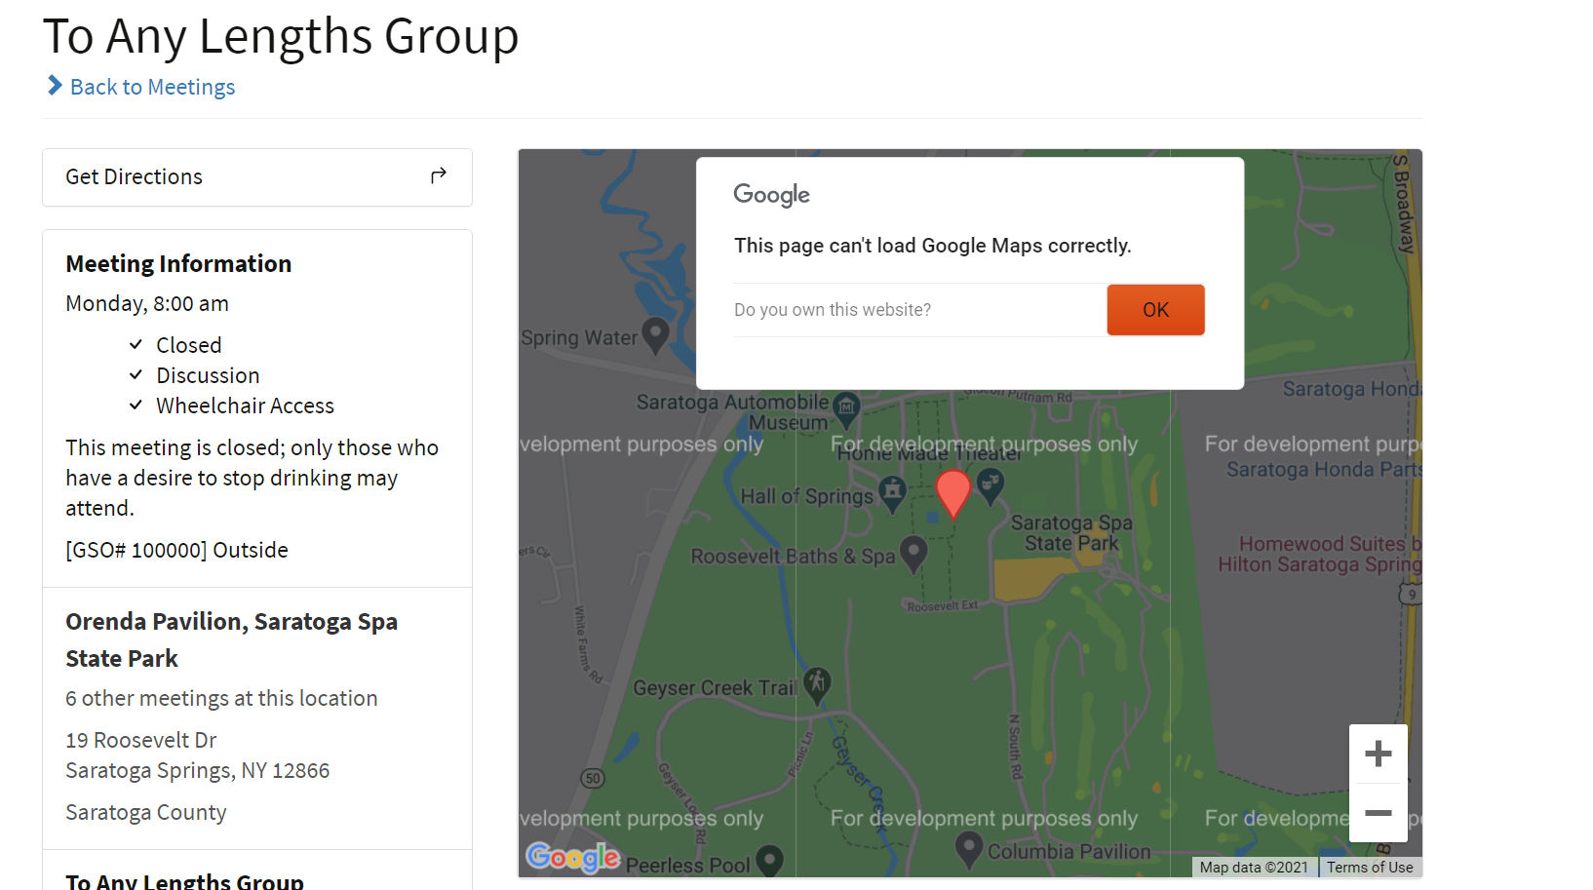Zoom in on the map with plus button
The height and width of the screenshot is (890, 1593).
1378,754
